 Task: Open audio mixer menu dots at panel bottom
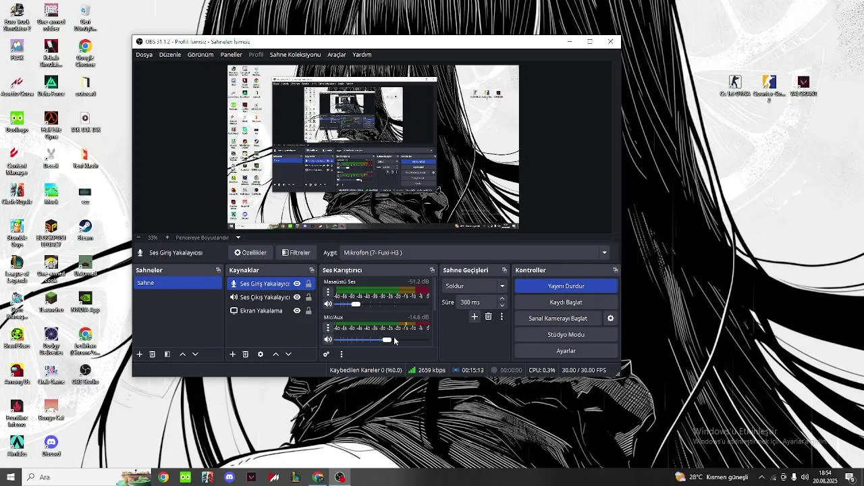(342, 354)
